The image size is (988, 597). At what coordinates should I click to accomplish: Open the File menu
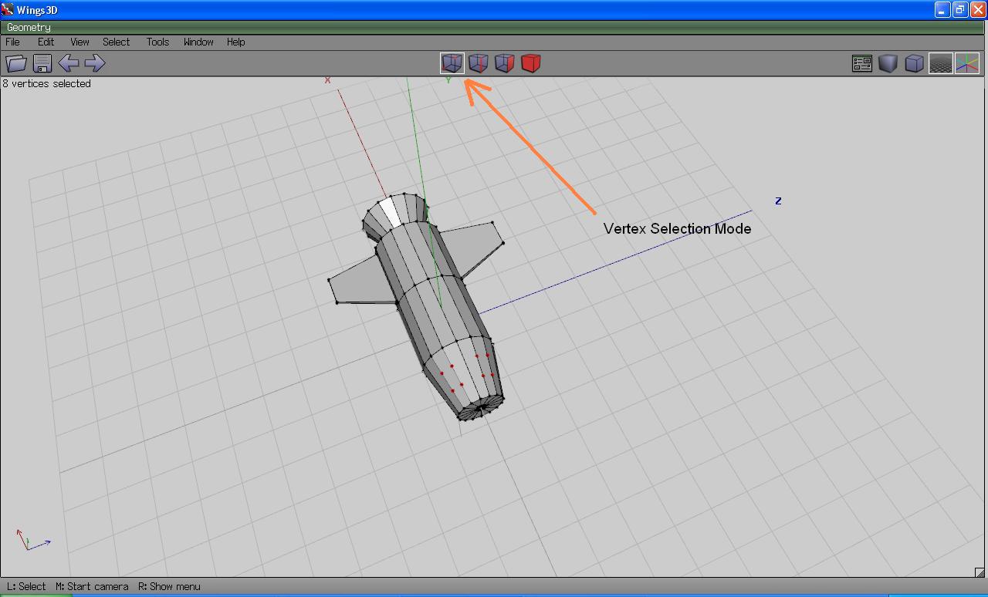tap(13, 42)
